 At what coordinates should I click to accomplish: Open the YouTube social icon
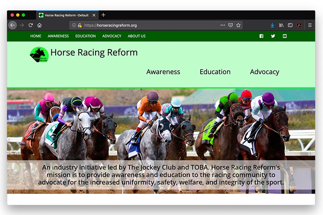[285, 36]
